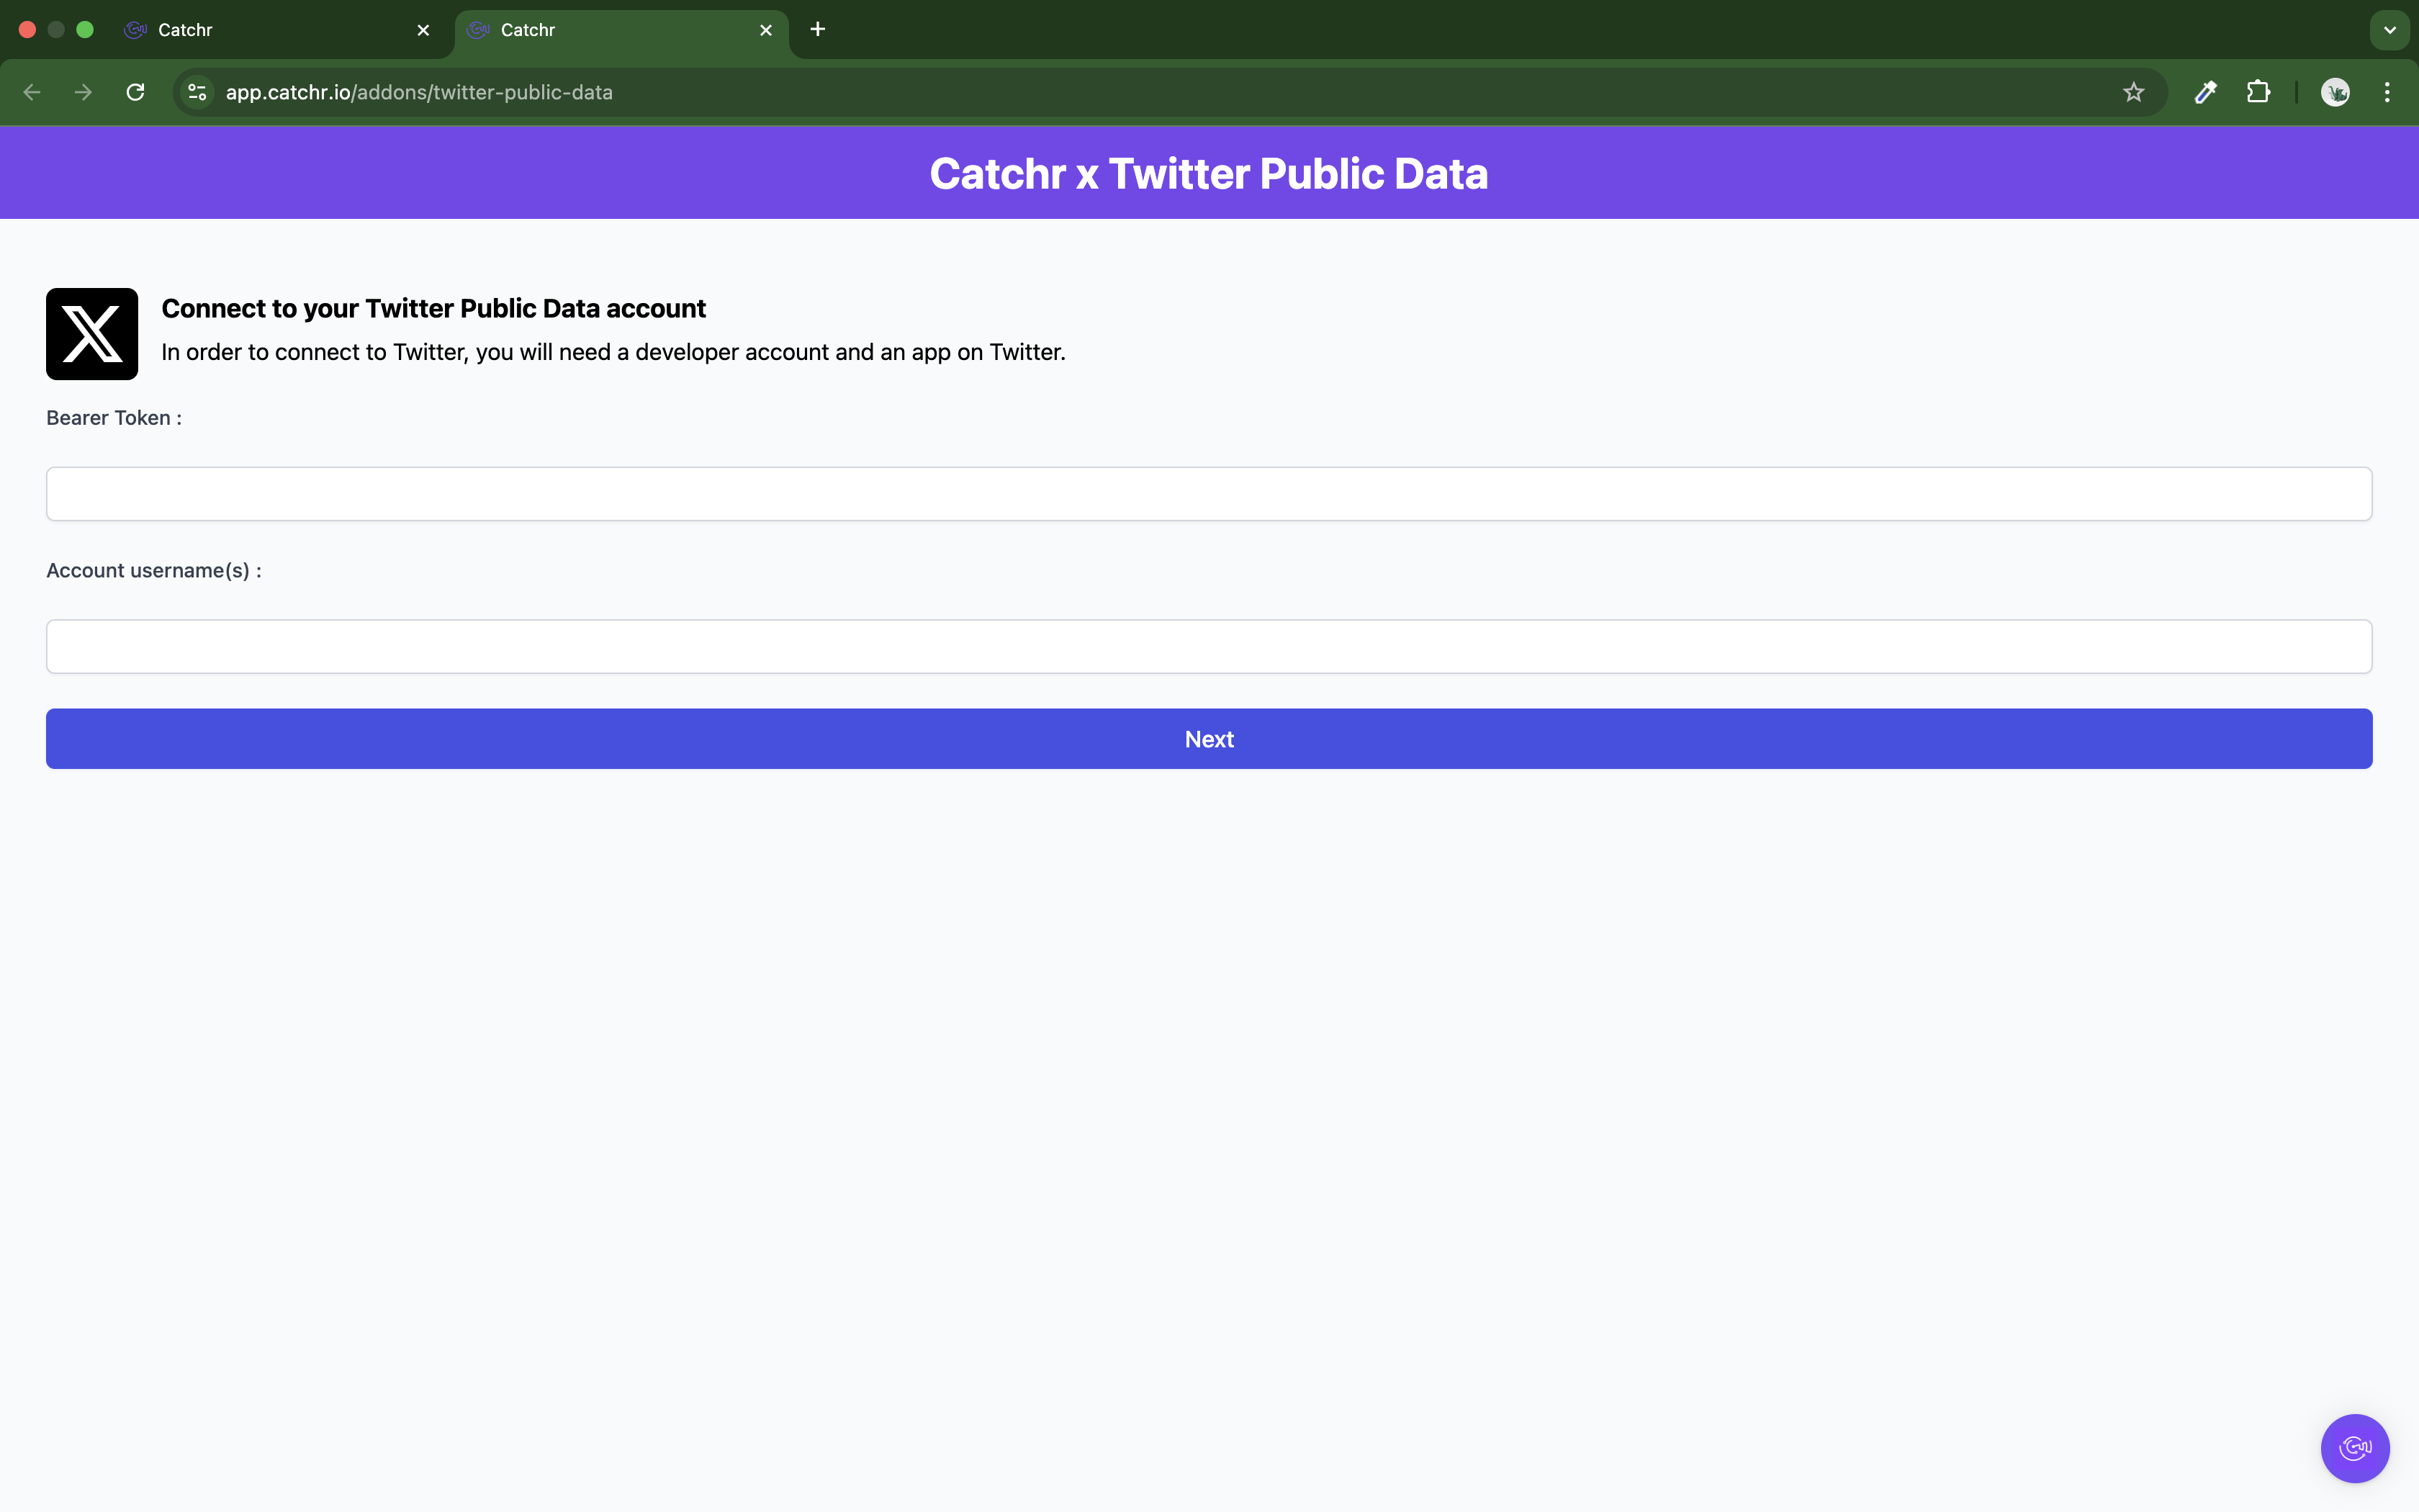Click the developer account instruction text

[613, 352]
